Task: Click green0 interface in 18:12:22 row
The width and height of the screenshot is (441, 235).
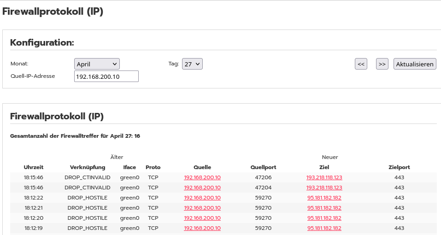Action: [129, 198]
